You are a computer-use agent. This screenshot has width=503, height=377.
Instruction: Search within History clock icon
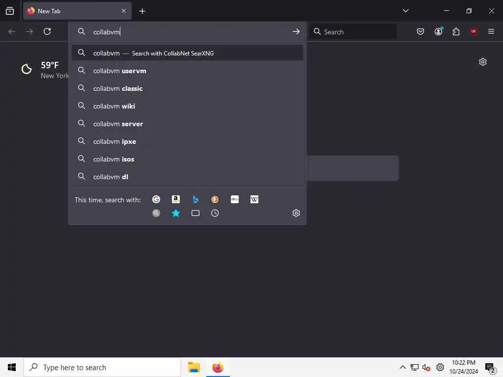215,213
